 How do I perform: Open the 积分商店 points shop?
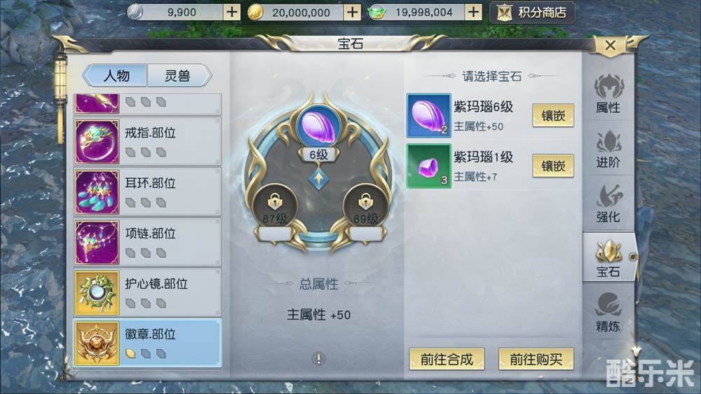coord(532,12)
